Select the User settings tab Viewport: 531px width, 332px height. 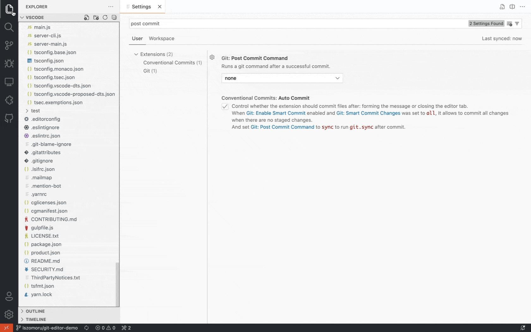(137, 39)
